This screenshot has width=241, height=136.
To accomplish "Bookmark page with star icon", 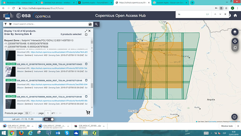I will 226,8.
